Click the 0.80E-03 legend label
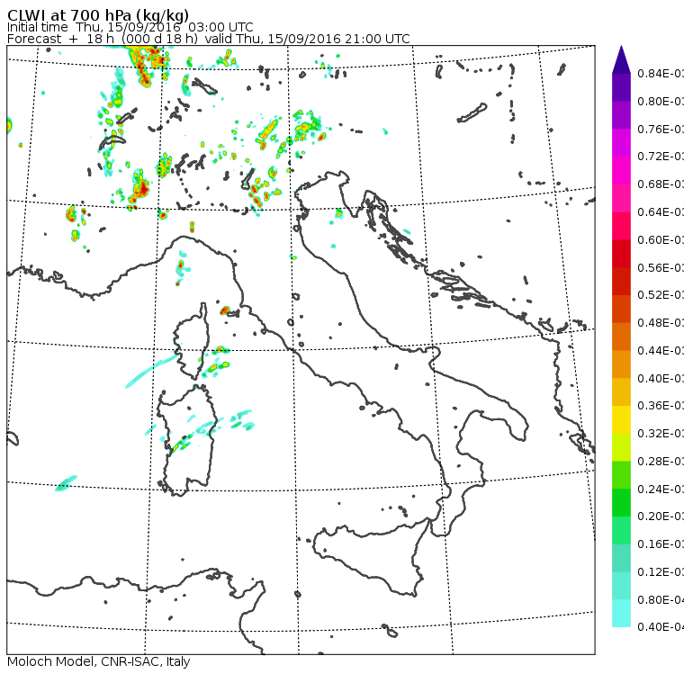This screenshot has height=674, width=684. coord(661,101)
